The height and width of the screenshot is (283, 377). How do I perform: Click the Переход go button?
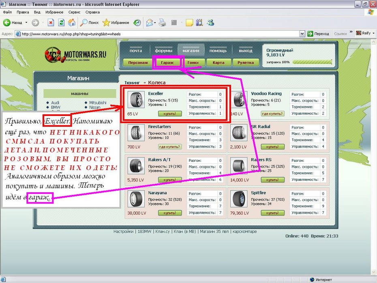click(318, 34)
